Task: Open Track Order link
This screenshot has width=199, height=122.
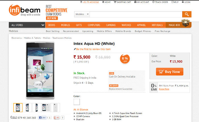Action: tap(160, 2)
